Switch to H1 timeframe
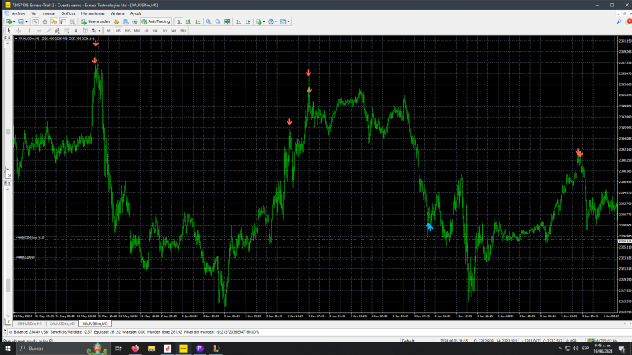 click(x=146, y=31)
